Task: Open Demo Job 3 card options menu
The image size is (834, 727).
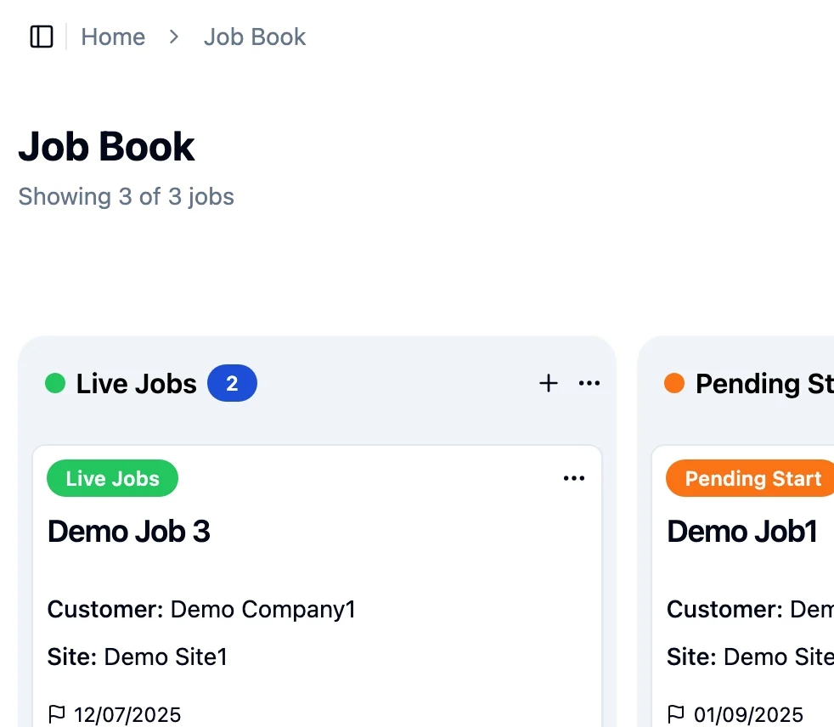Action: click(574, 479)
